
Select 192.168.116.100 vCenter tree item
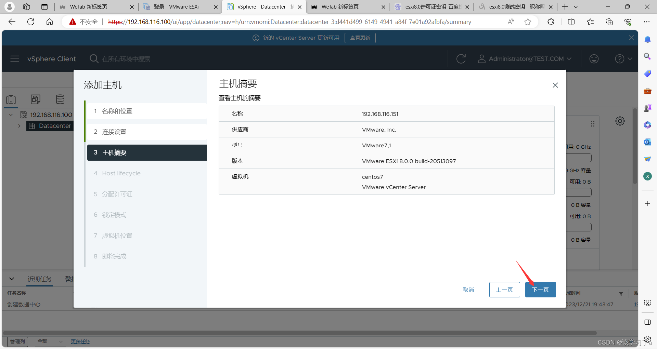(51, 115)
